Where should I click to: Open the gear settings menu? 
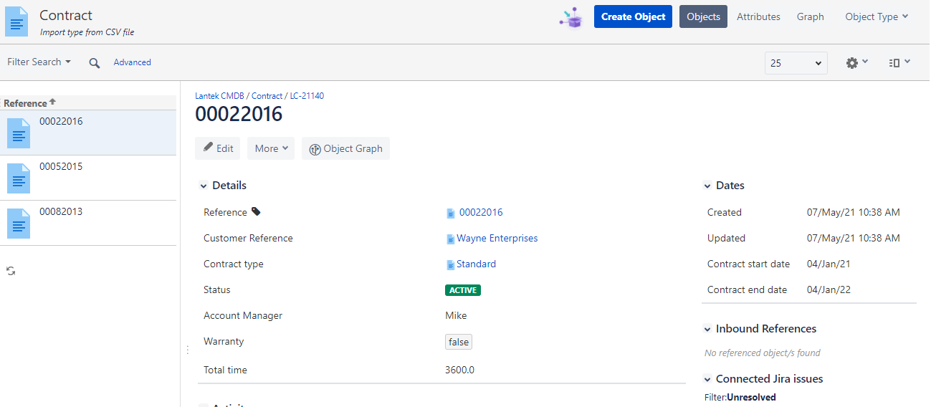pos(857,62)
